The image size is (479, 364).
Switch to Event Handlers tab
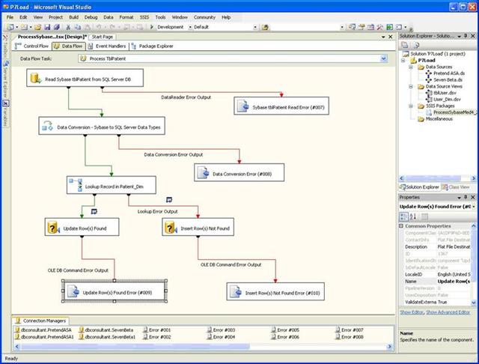click(107, 46)
